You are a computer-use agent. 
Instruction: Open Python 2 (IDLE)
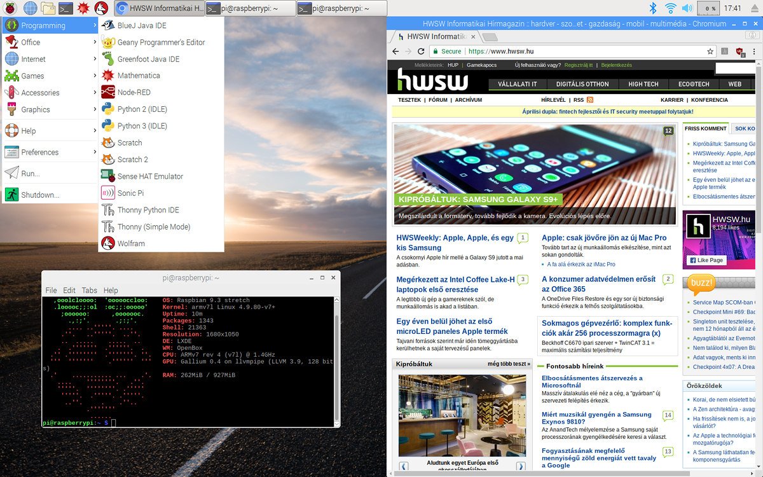[x=161, y=109]
